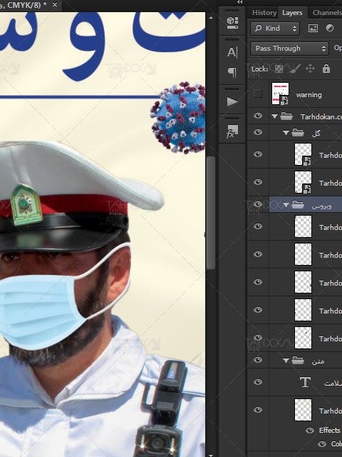
Task: Toggle the Col… overlay effect eye
Action: pos(321,444)
